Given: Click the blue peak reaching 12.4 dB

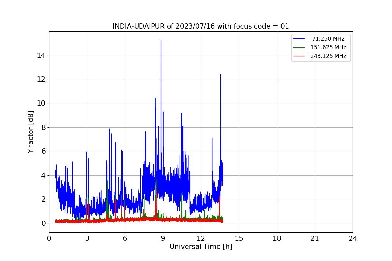Looking at the screenshot, I should click(221, 75).
